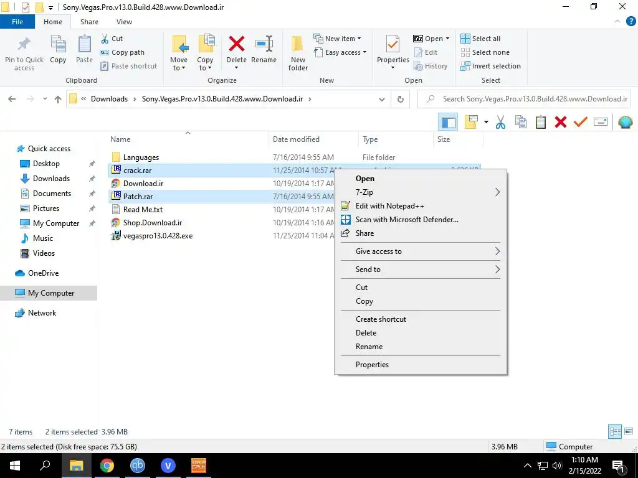
Task: Click the taskbar volume icon
Action: (557, 466)
